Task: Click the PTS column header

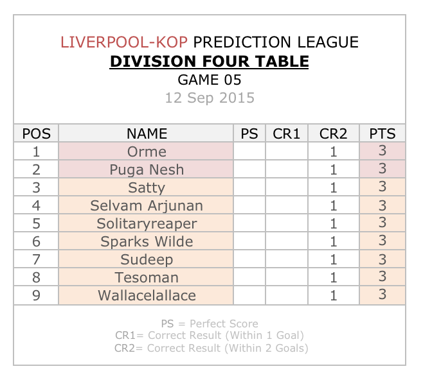Action: [x=382, y=134]
